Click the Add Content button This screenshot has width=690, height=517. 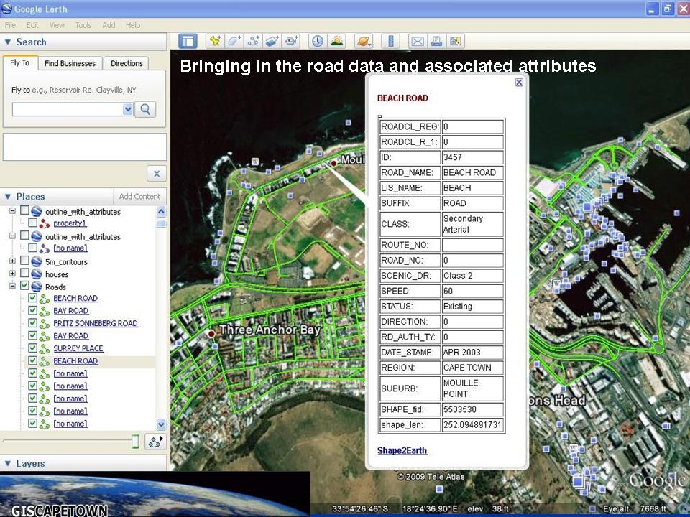[139, 197]
